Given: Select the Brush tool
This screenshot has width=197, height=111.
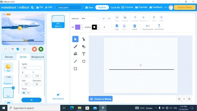Looking at the screenshot, I should tap(75, 47).
